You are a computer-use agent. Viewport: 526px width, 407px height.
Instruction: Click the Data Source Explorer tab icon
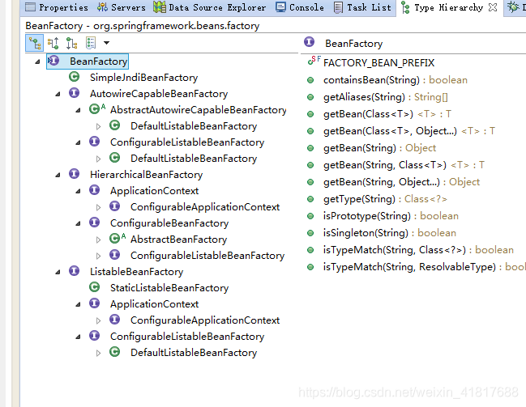[160, 7]
